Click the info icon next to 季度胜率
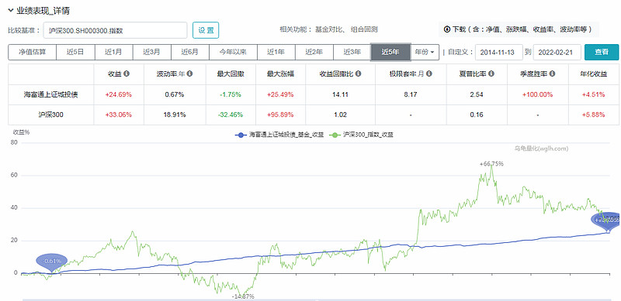Viewport: 621px width, 301px height. [x=553, y=74]
